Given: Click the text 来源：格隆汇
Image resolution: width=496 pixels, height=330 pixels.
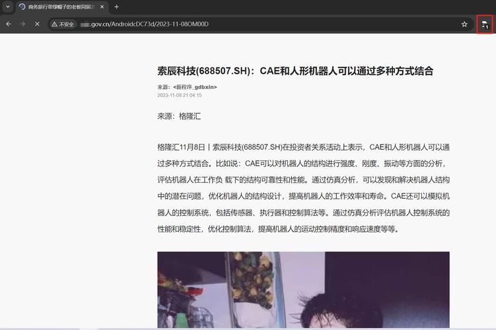Looking at the screenshot, I should (179, 116).
